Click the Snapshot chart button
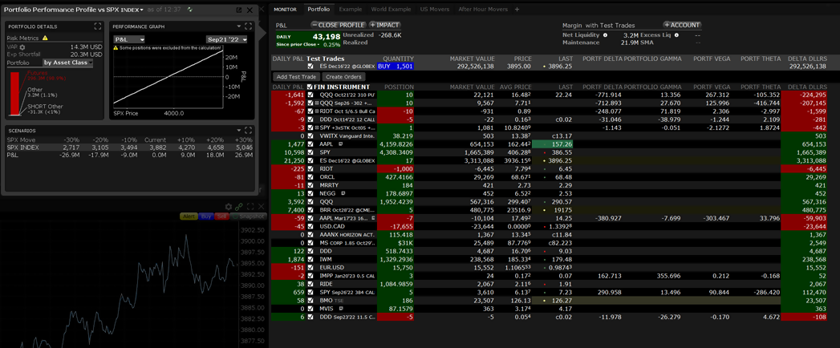This screenshot has height=348, width=840. 250,216
